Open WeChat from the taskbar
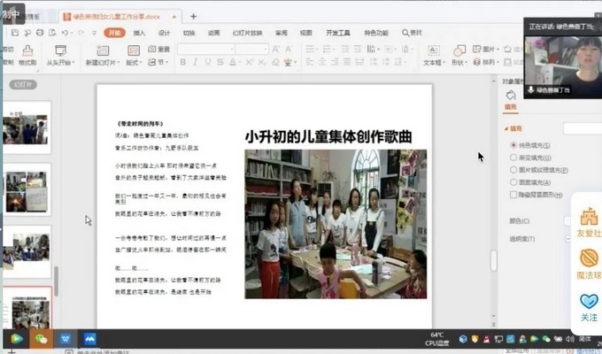Viewport: 602px width, 354px height. click(x=41, y=338)
